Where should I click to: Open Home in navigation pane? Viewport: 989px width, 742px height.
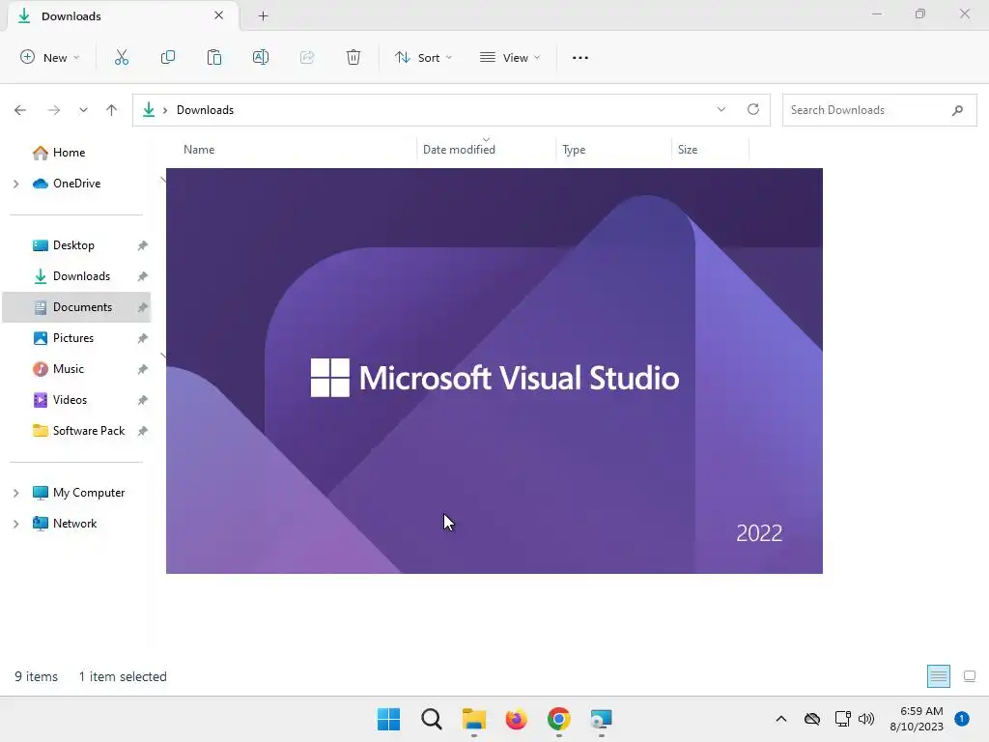point(69,153)
